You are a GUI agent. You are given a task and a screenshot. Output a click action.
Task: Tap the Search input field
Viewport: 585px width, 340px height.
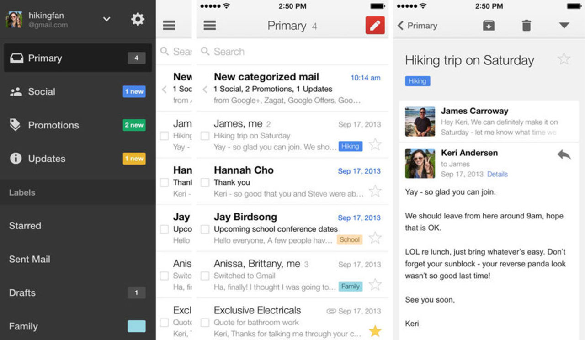[274, 52]
